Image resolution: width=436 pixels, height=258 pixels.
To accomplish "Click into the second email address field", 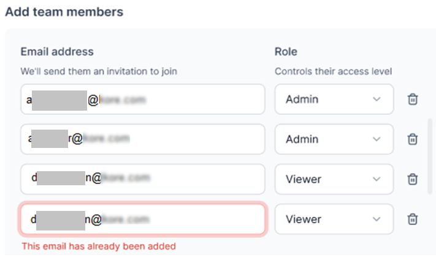I will (x=184, y=139).
